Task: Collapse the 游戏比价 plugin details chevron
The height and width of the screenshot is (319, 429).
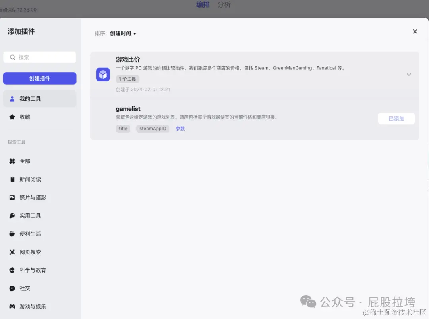Action: (409, 74)
